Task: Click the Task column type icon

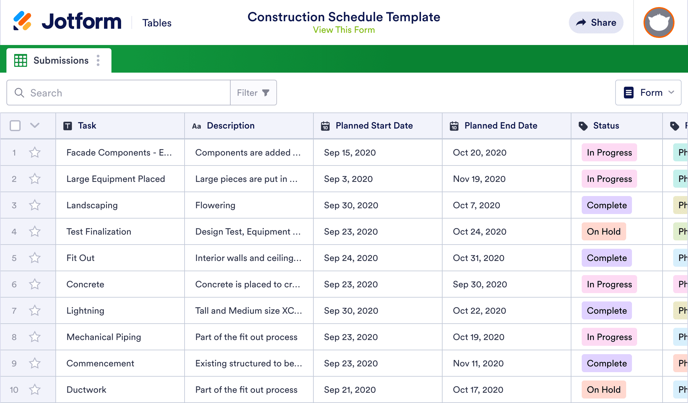Action: tap(68, 126)
